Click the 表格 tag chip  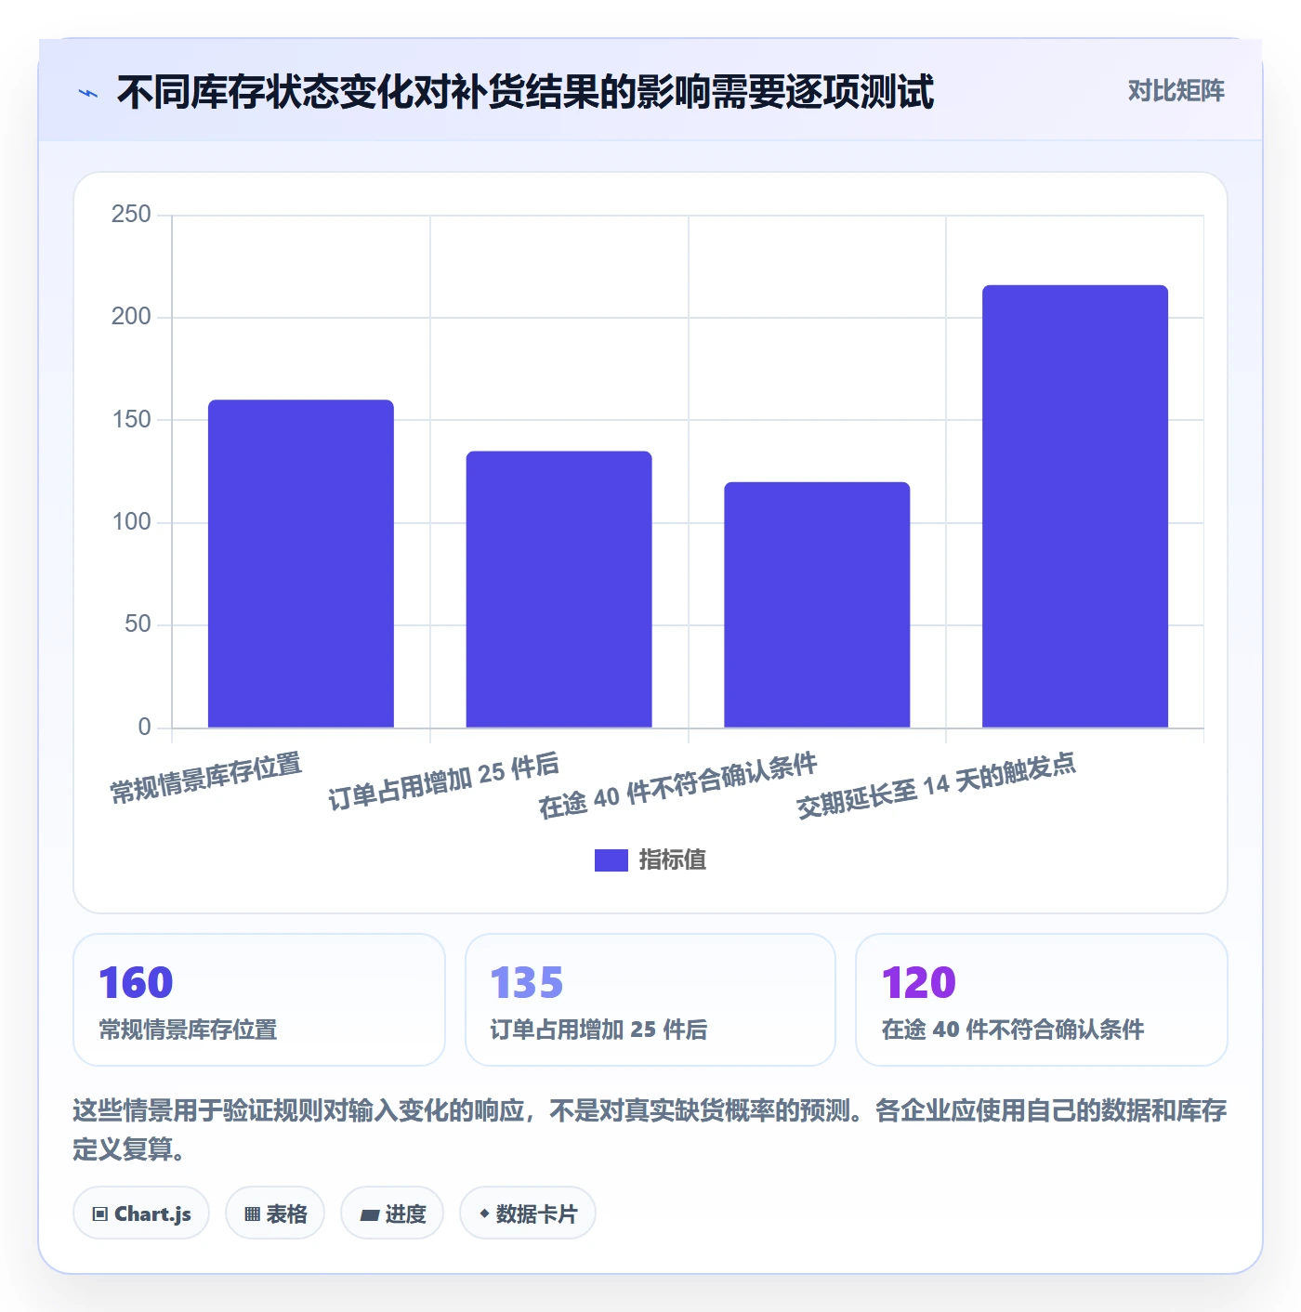275,1214
